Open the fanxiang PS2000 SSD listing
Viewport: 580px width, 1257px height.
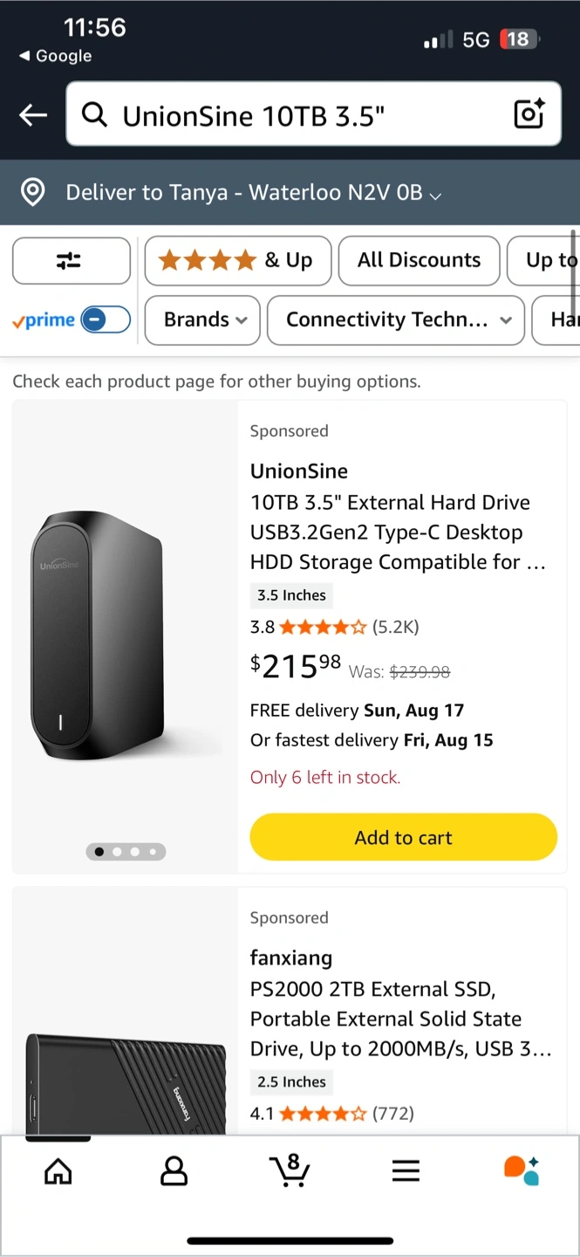[x=399, y=1019]
